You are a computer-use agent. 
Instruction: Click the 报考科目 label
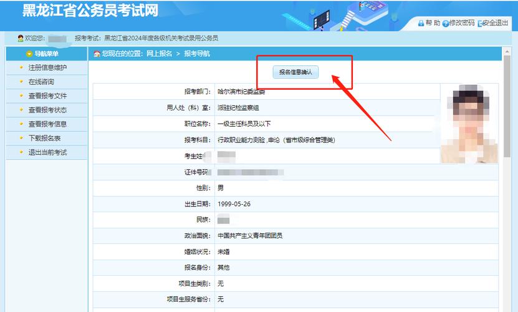[x=198, y=140]
